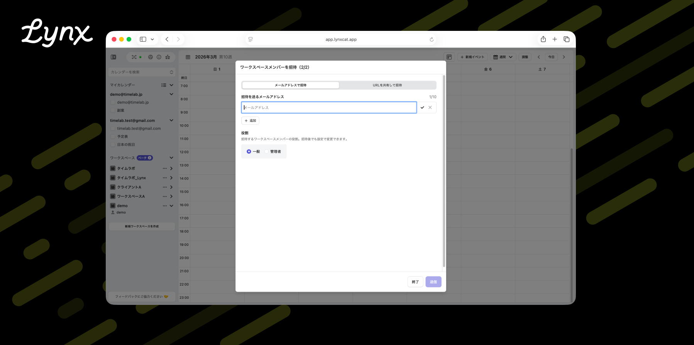Toggle the 予定表 calendar checkbox
694x345 pixels.
[113, 137]
